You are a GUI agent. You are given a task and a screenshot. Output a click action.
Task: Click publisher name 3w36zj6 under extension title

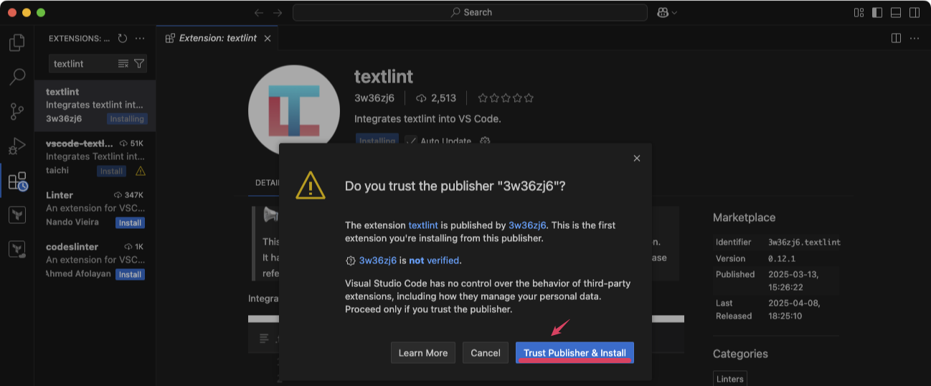[x=374, y=98]
